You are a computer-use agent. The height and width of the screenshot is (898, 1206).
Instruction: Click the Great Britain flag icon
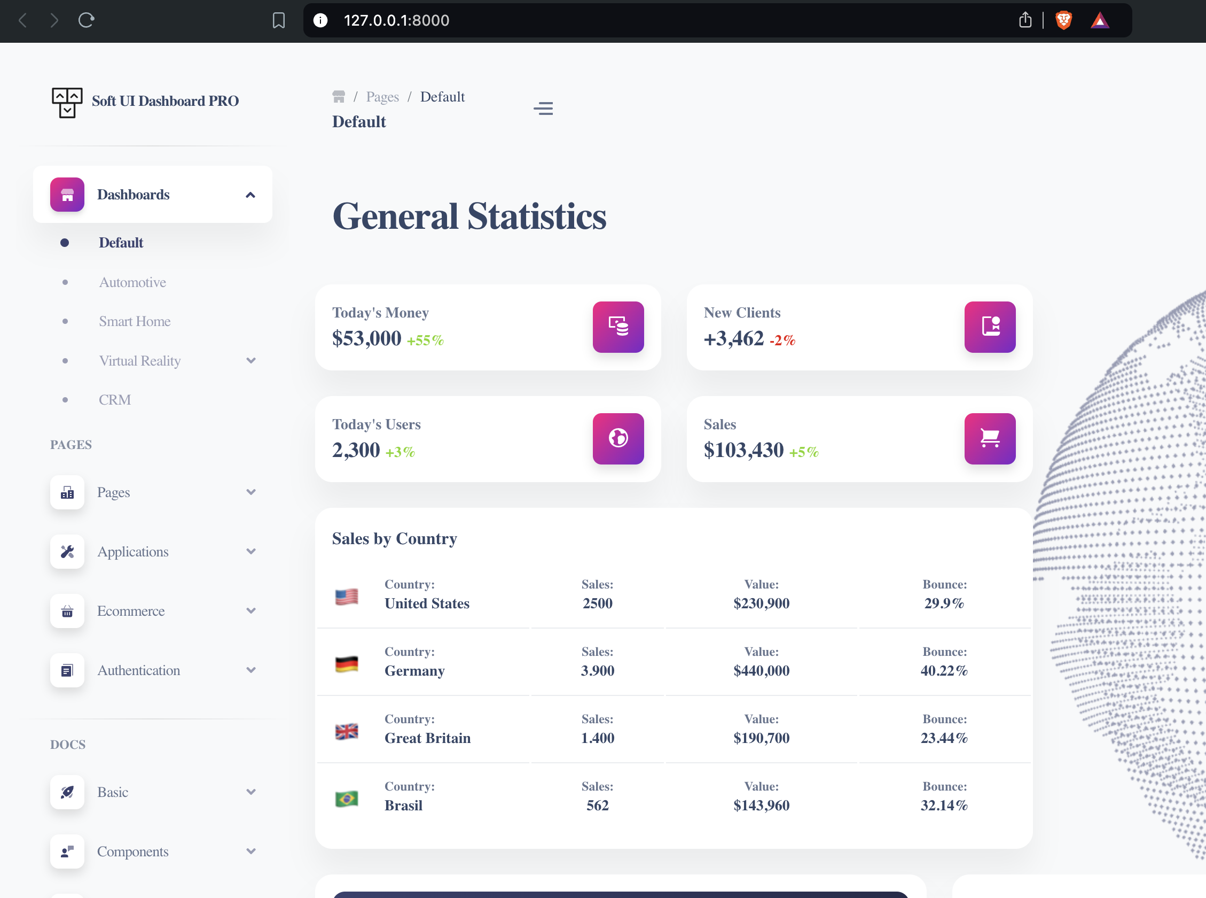tap(347, 731)
